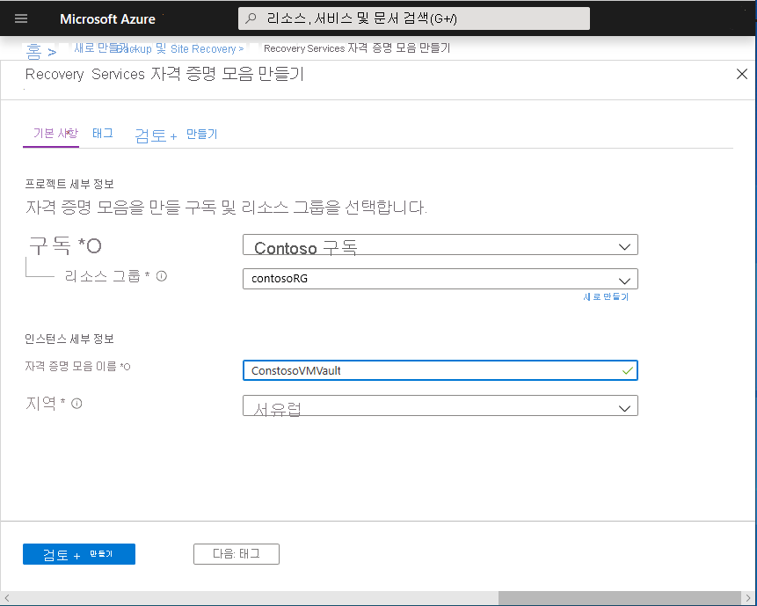
Task: Expand the 구독 dropdown showing Contoso 구독
Action: click(x=440, y=245)
